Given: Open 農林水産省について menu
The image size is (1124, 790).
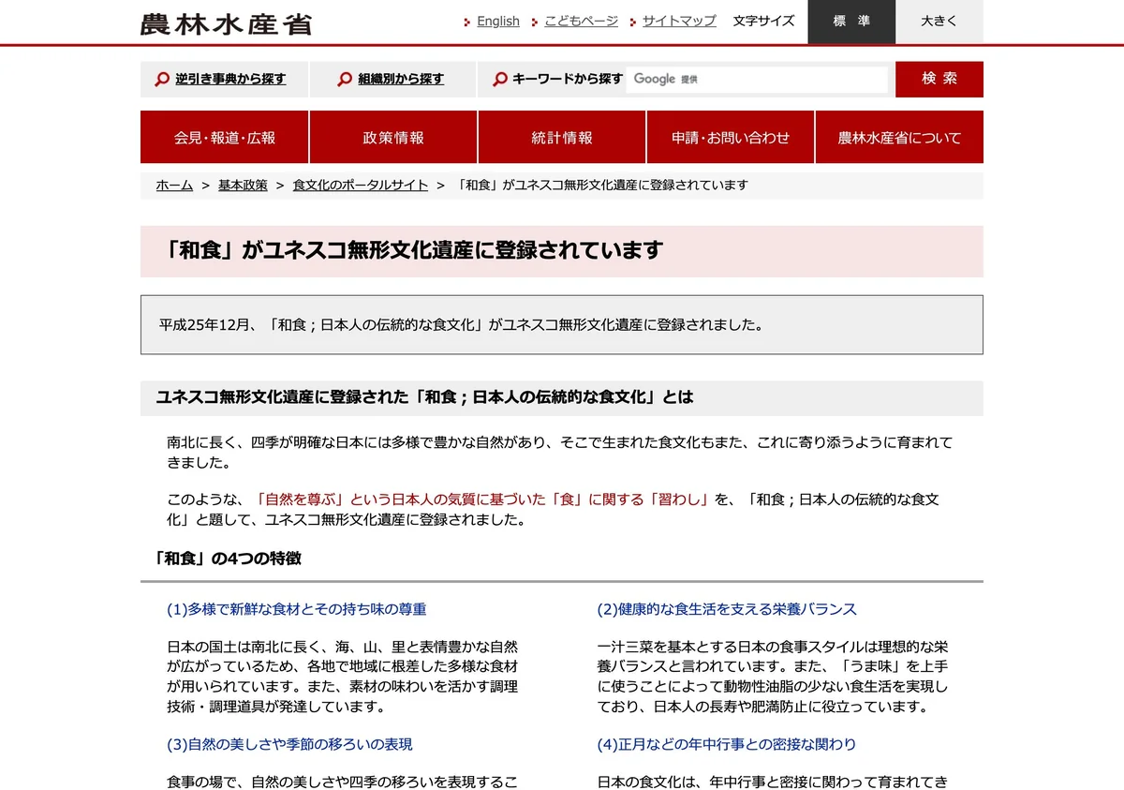Looking at the screenshot, I should coord(899,137).
